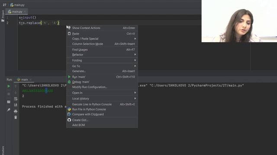Open the Project tool window folder icon

(x=3, y=21)
